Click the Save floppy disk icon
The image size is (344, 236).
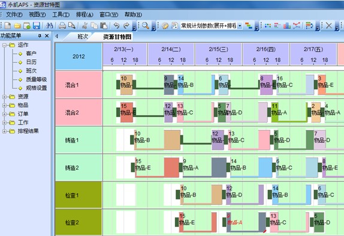coord(37,26)
